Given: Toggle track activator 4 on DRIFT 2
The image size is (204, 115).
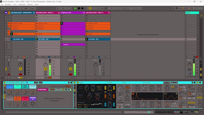Looking at the screenshot, I should click(x=45, y=69).
